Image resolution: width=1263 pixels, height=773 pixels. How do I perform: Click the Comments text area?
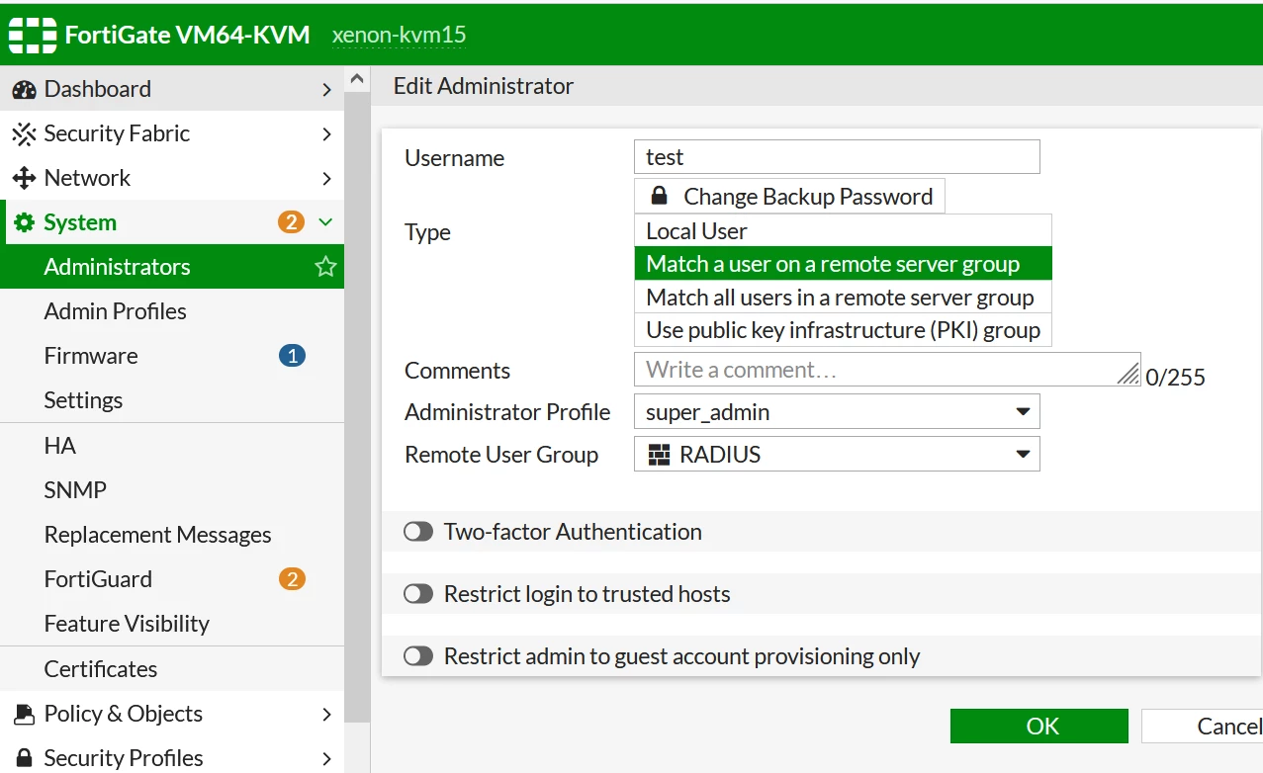click(x=887, y=370)
